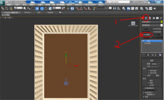Toggle the Spinner Snap tool
Screen dimensions: 164x100
tap(89, 8)
